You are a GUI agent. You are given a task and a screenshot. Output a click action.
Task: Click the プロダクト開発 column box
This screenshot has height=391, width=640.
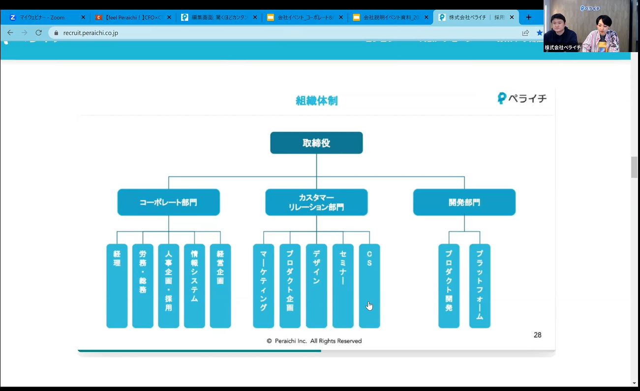[449, 286]
